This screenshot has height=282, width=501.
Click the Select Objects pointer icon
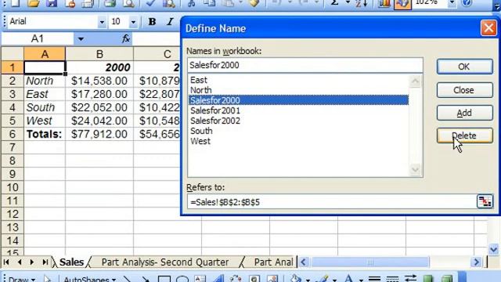pyautogui.click(x=47, y=279)
